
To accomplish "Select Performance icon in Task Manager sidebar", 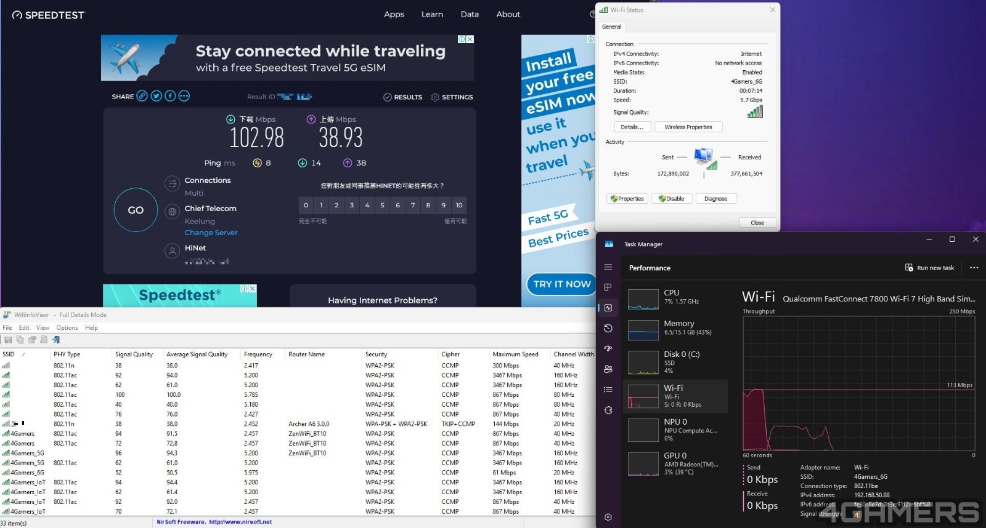I will tap(608, 308).
